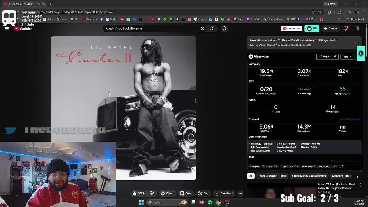The width and height of the screenshot is (368, 207).
Task: Open Gemini in Chrome
Action: click(x=330, y=4)
